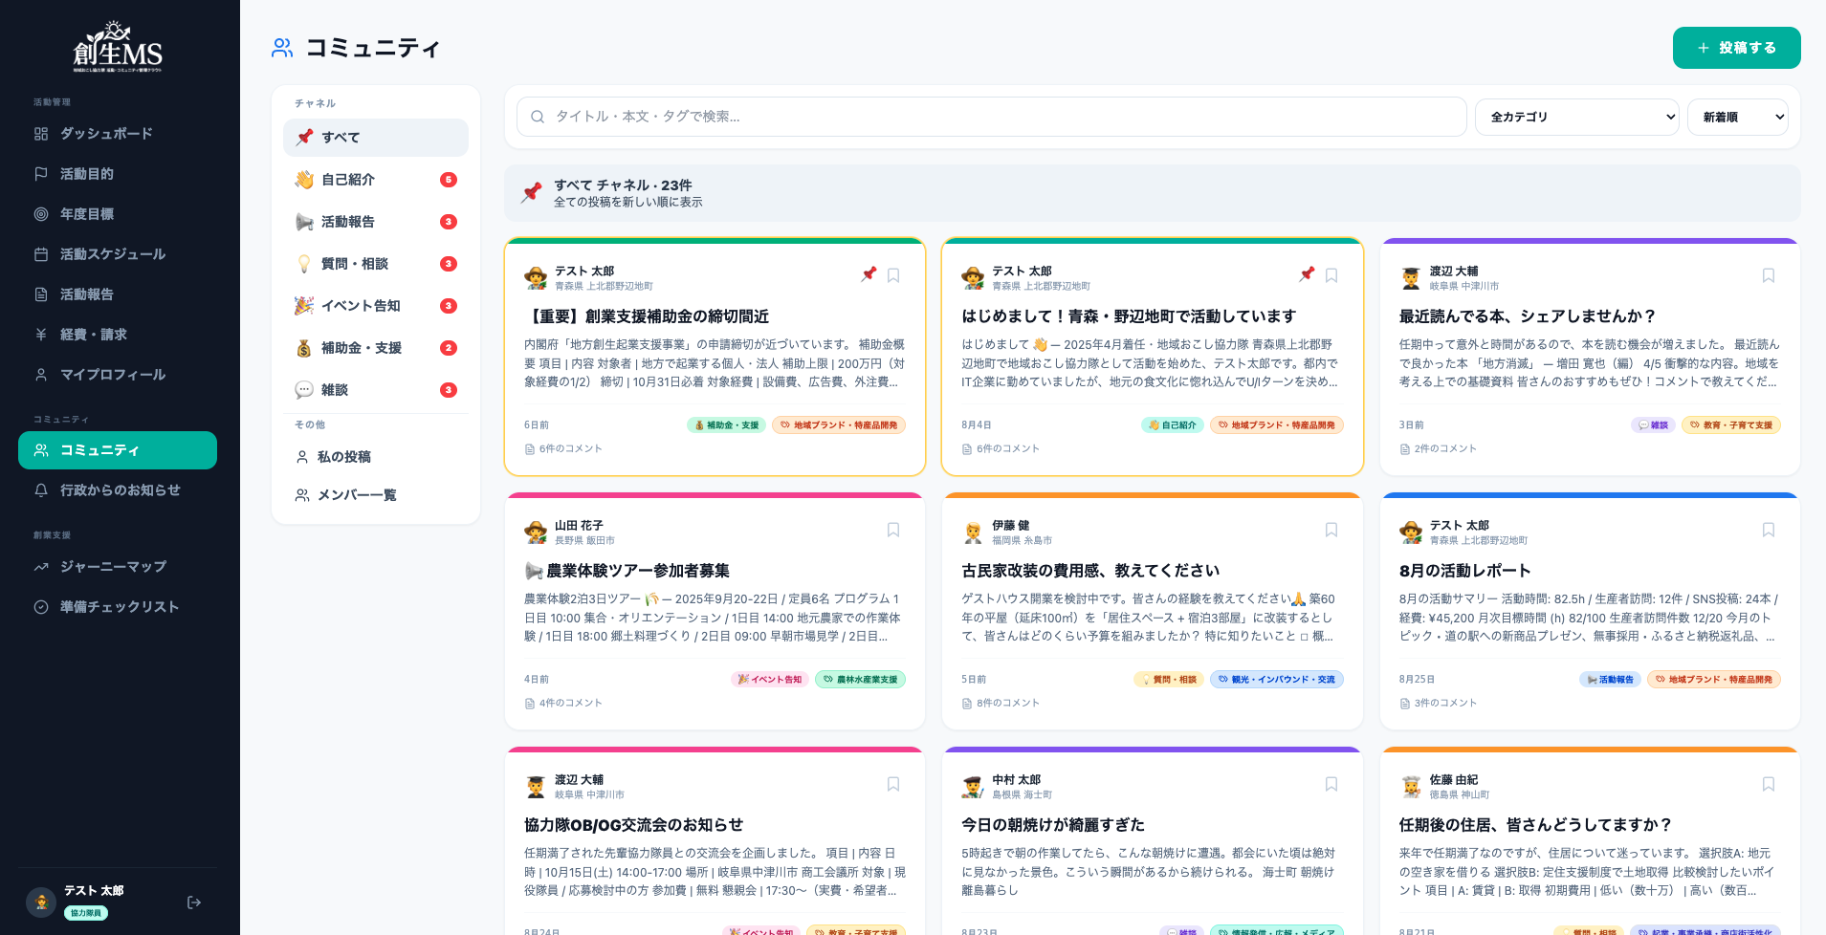Image resolution: width=1826 pixels, height=935 pixels.
Task: Open 私の投稿 list
Action: point(376,457)
